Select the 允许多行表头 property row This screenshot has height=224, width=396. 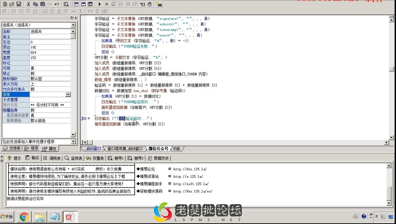[x=36, y=89]
